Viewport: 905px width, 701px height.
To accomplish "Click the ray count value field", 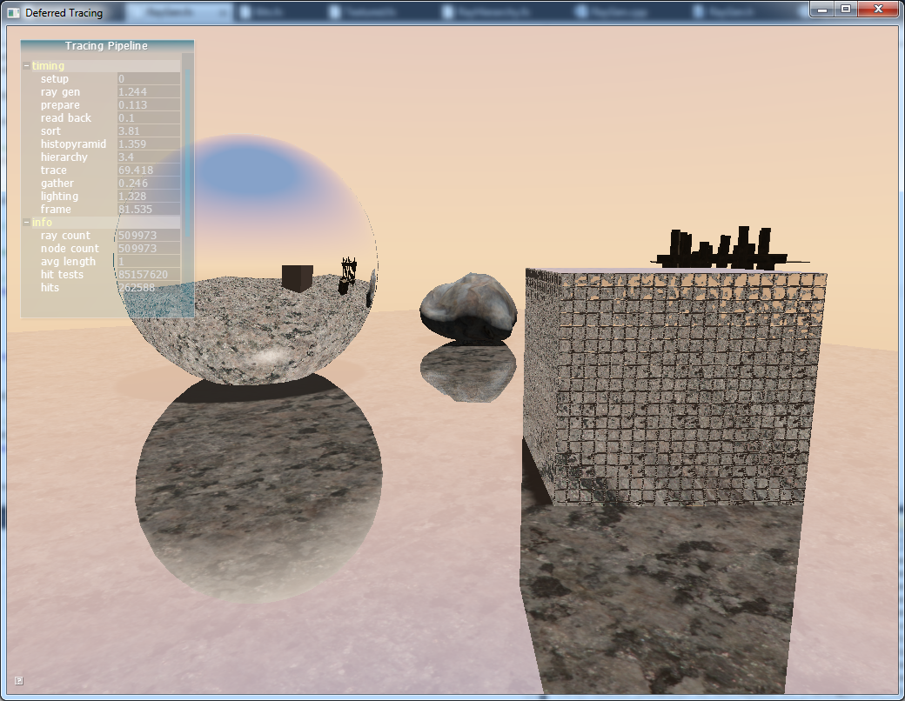I will [x=148, y=236].
